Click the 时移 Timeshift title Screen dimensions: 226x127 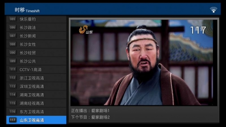27,10
